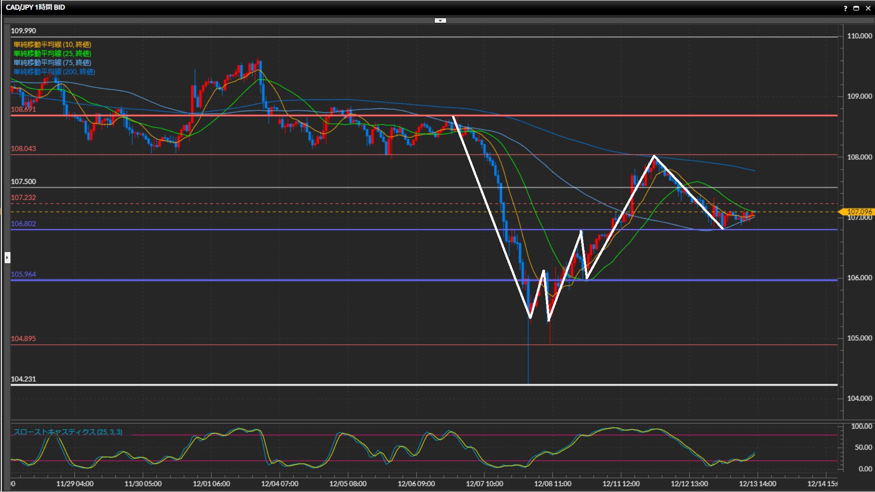Select the 107.232 dashed line label
This screenshot has width=875, height=492.
tap(23, 197)
